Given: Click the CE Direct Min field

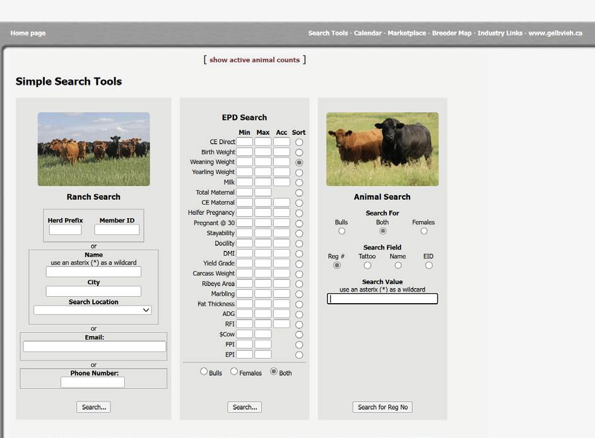Looking at the screenshot, I should 245,142.
